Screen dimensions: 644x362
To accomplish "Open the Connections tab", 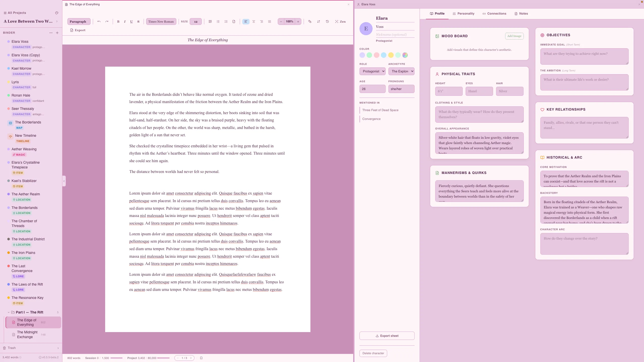I will pos(494,14).
